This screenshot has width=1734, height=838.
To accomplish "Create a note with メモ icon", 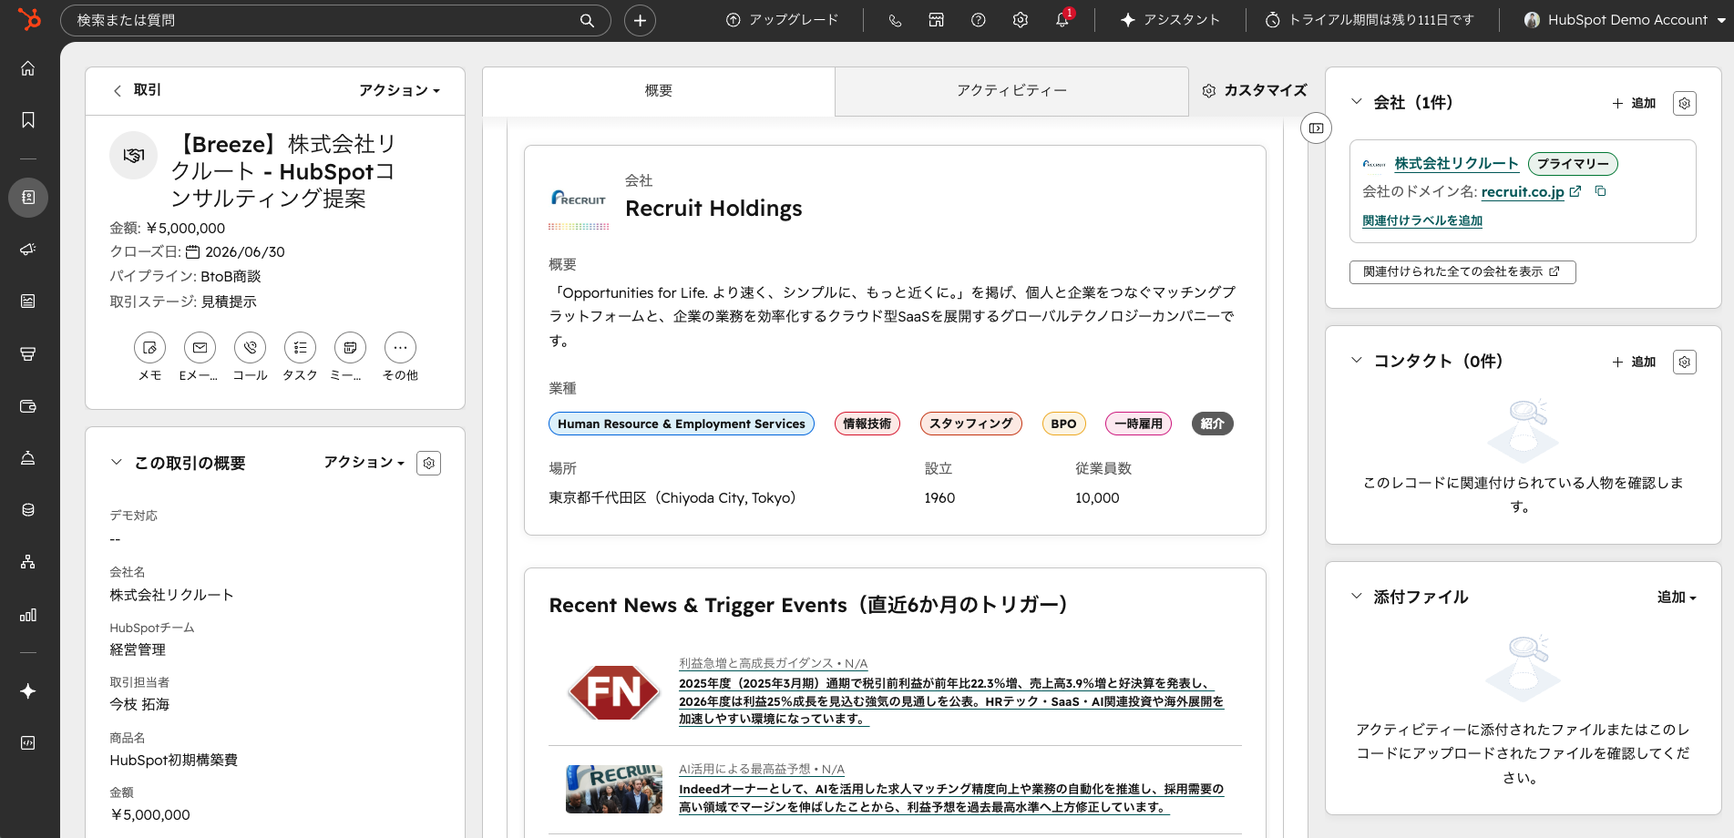I will pyautogui.click(x=149, y=348).
